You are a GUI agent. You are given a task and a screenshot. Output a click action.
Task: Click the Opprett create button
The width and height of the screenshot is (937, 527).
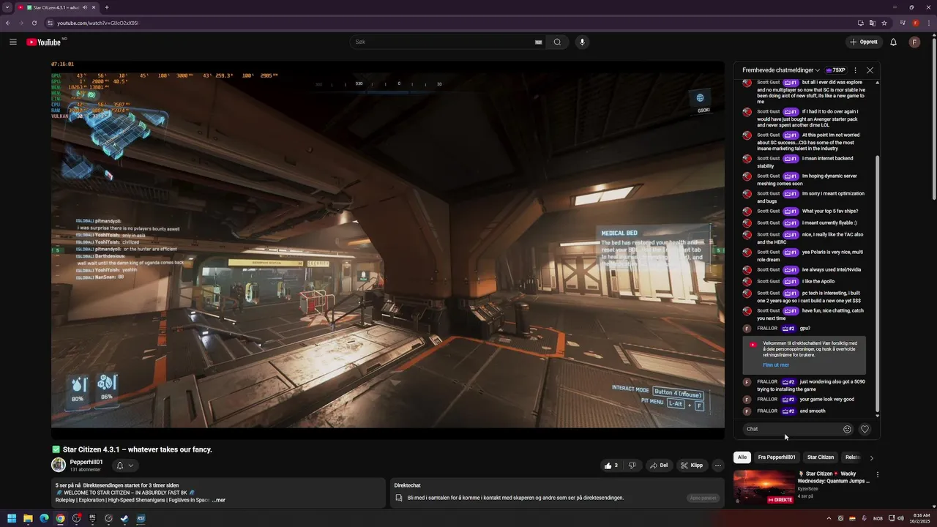coord(865,42)
